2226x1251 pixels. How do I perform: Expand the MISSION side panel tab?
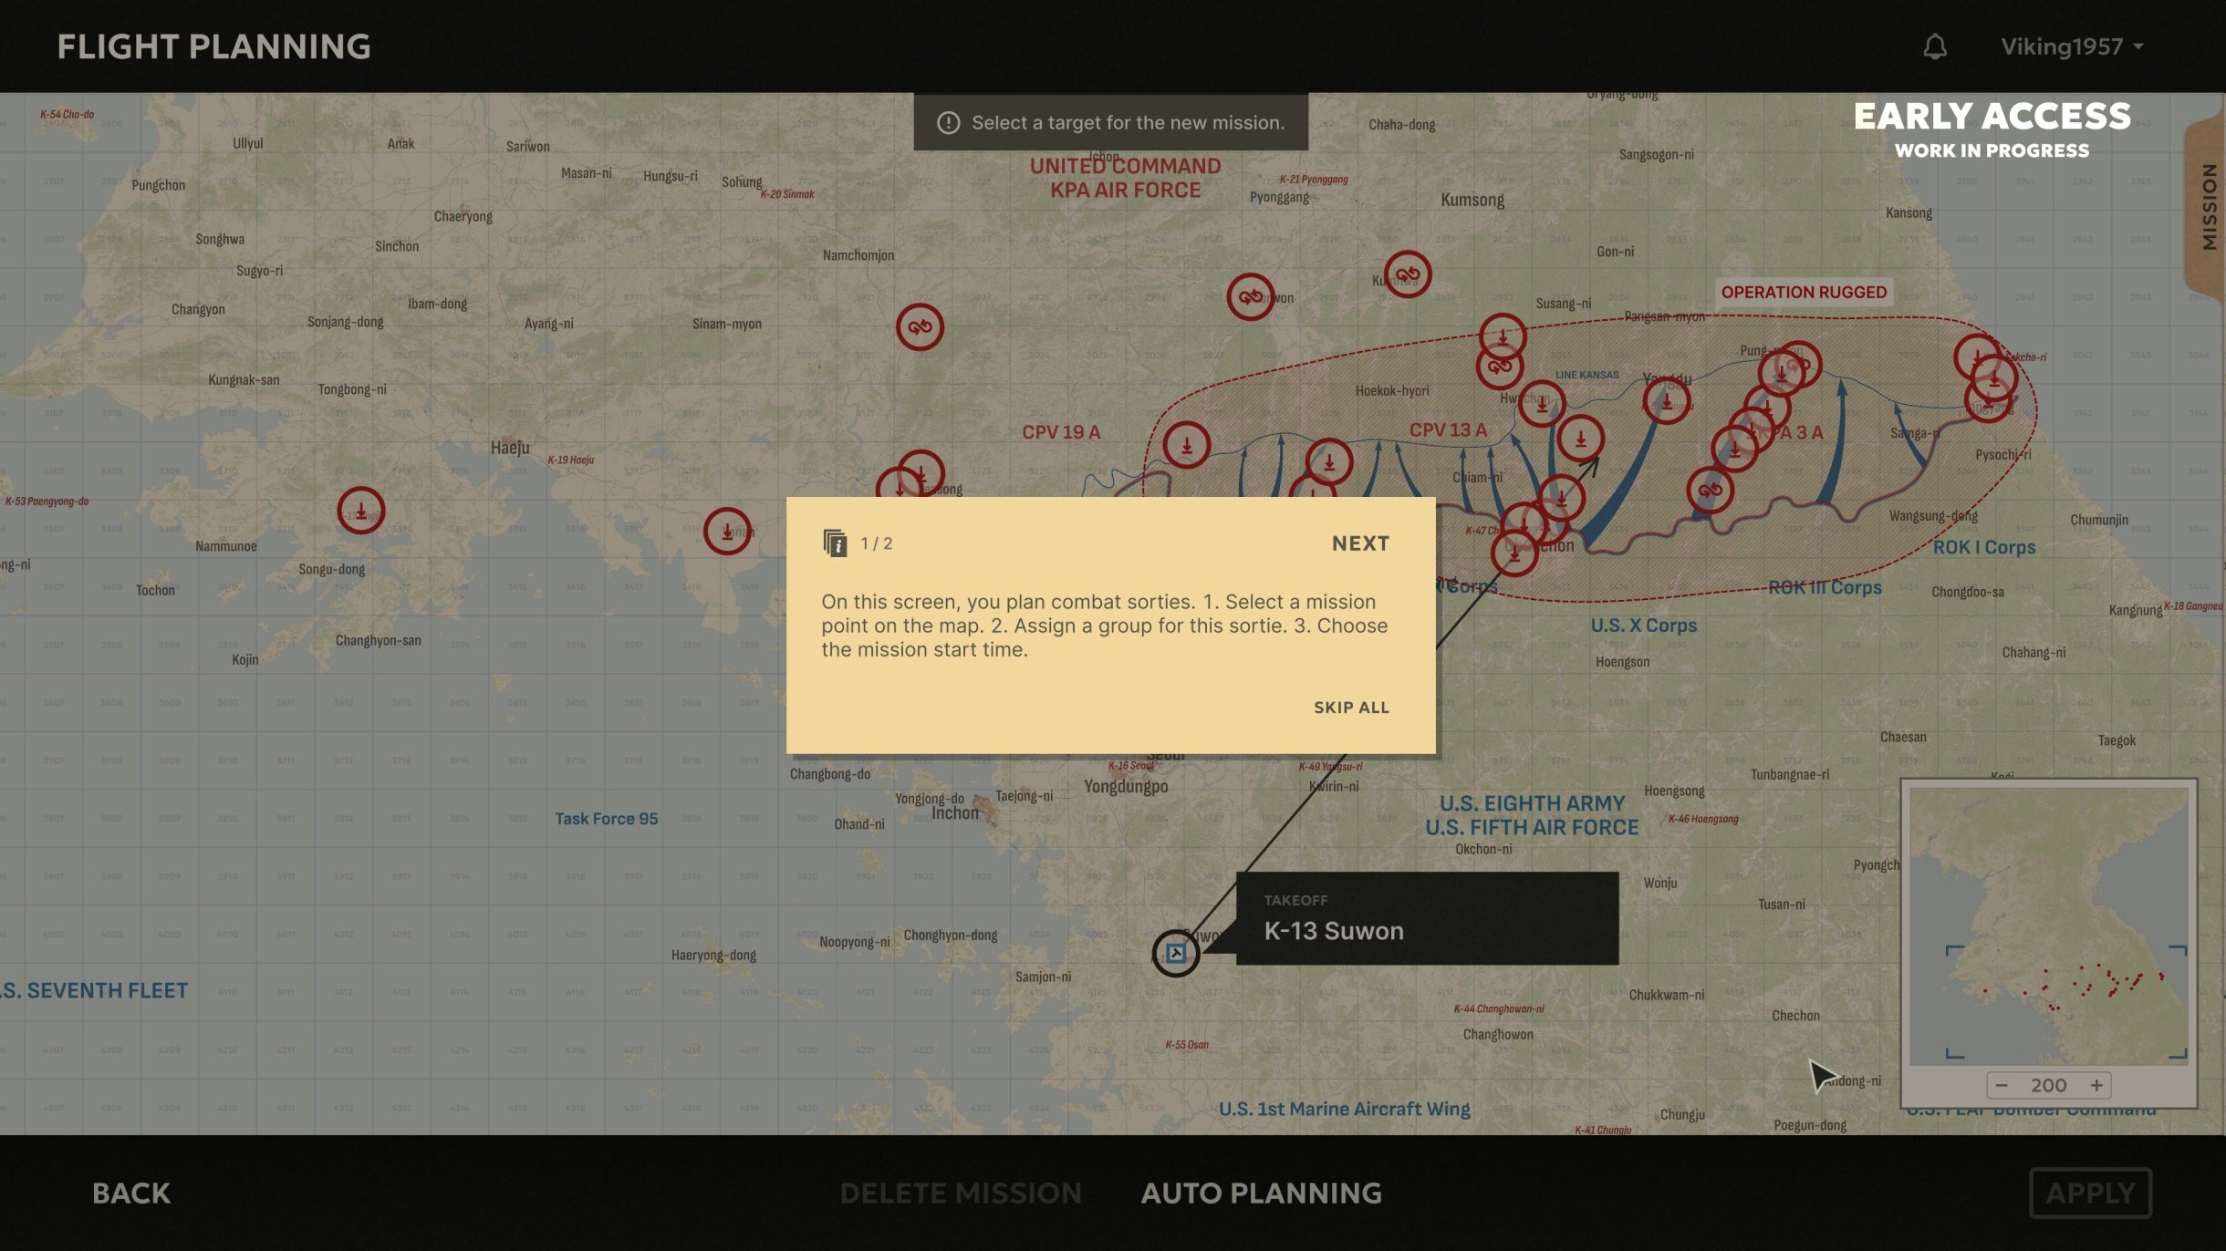[x=2208, y=207]
